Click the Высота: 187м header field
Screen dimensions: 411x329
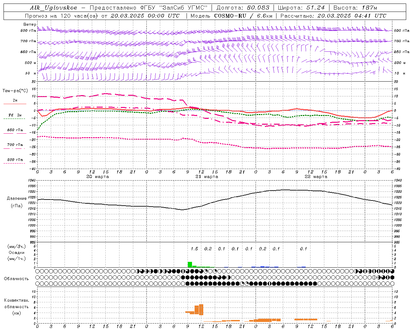coord(355,8)
